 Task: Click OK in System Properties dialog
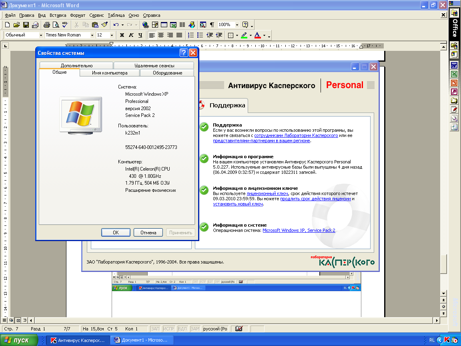(x=116, y=232)
